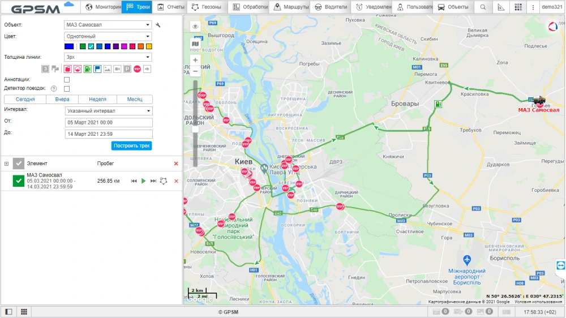Open the Уведомления tab
566x318 pixels.
373,7
